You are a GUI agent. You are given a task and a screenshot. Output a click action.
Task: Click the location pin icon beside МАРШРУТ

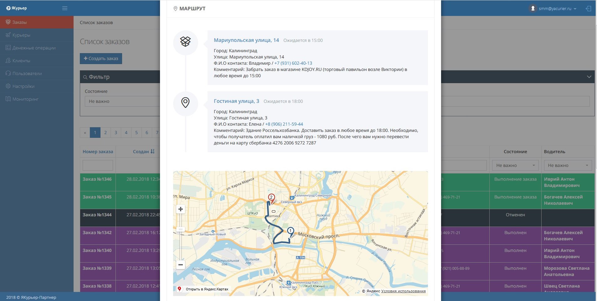(175, 9)
